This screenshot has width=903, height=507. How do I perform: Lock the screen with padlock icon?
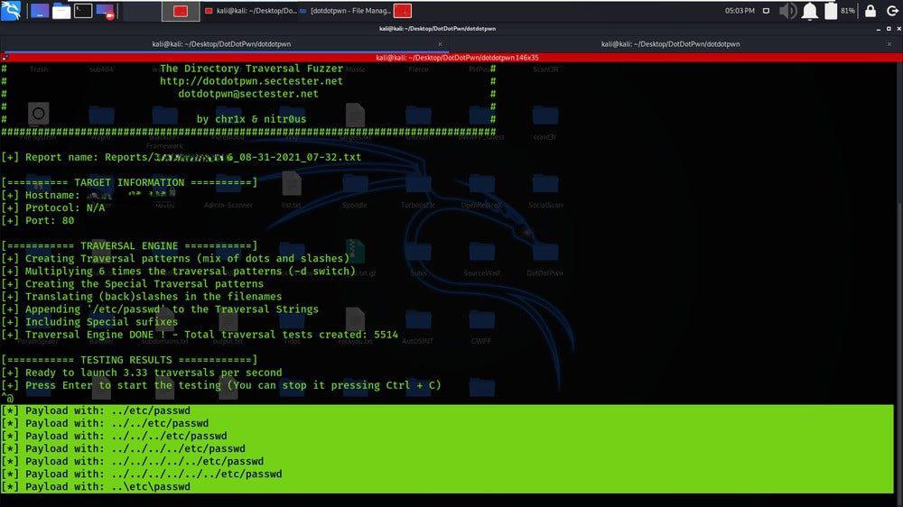[x=870, y=11]
